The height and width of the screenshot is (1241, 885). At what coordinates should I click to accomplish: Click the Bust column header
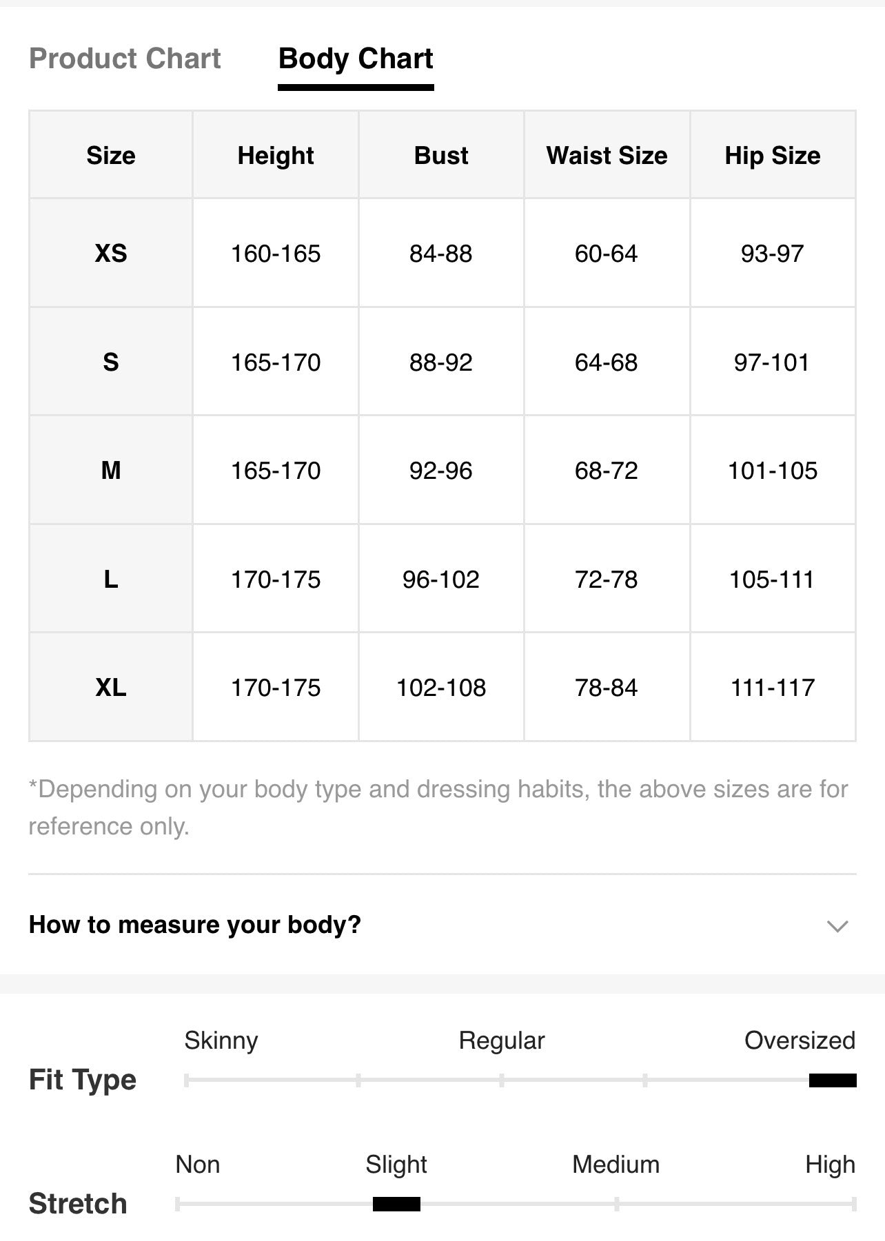(441, 155)
